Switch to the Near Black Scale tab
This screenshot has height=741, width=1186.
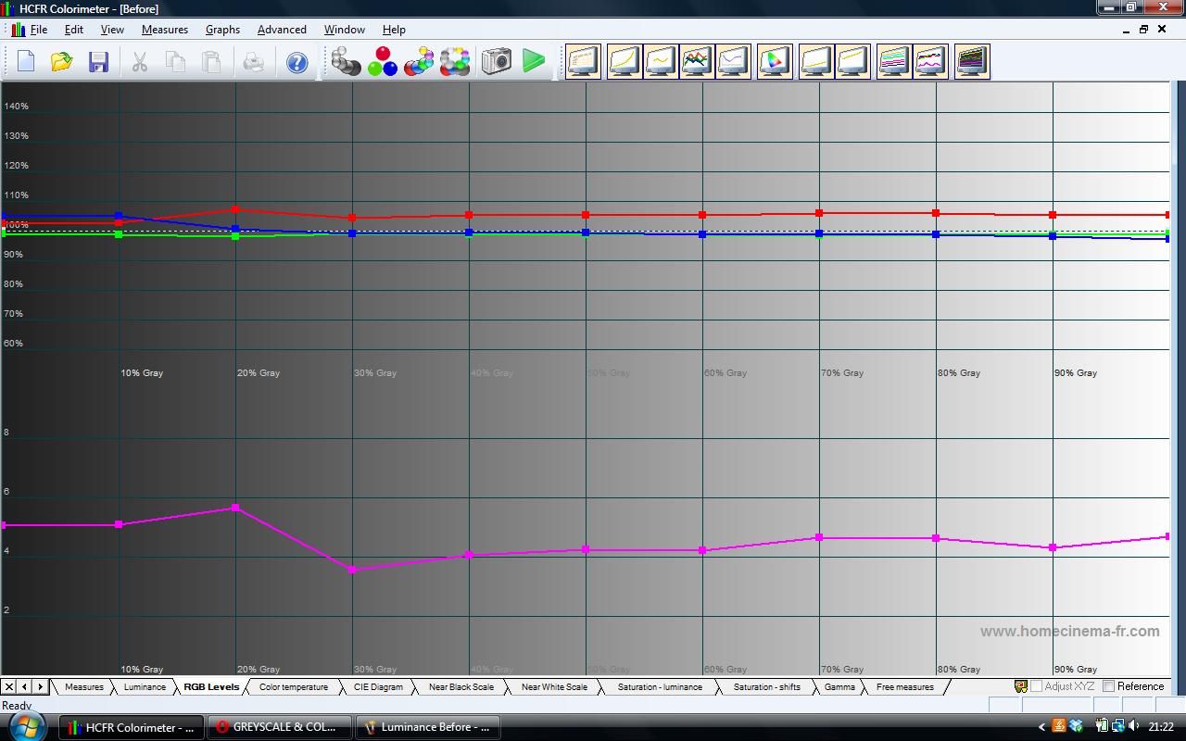[461, 687]
